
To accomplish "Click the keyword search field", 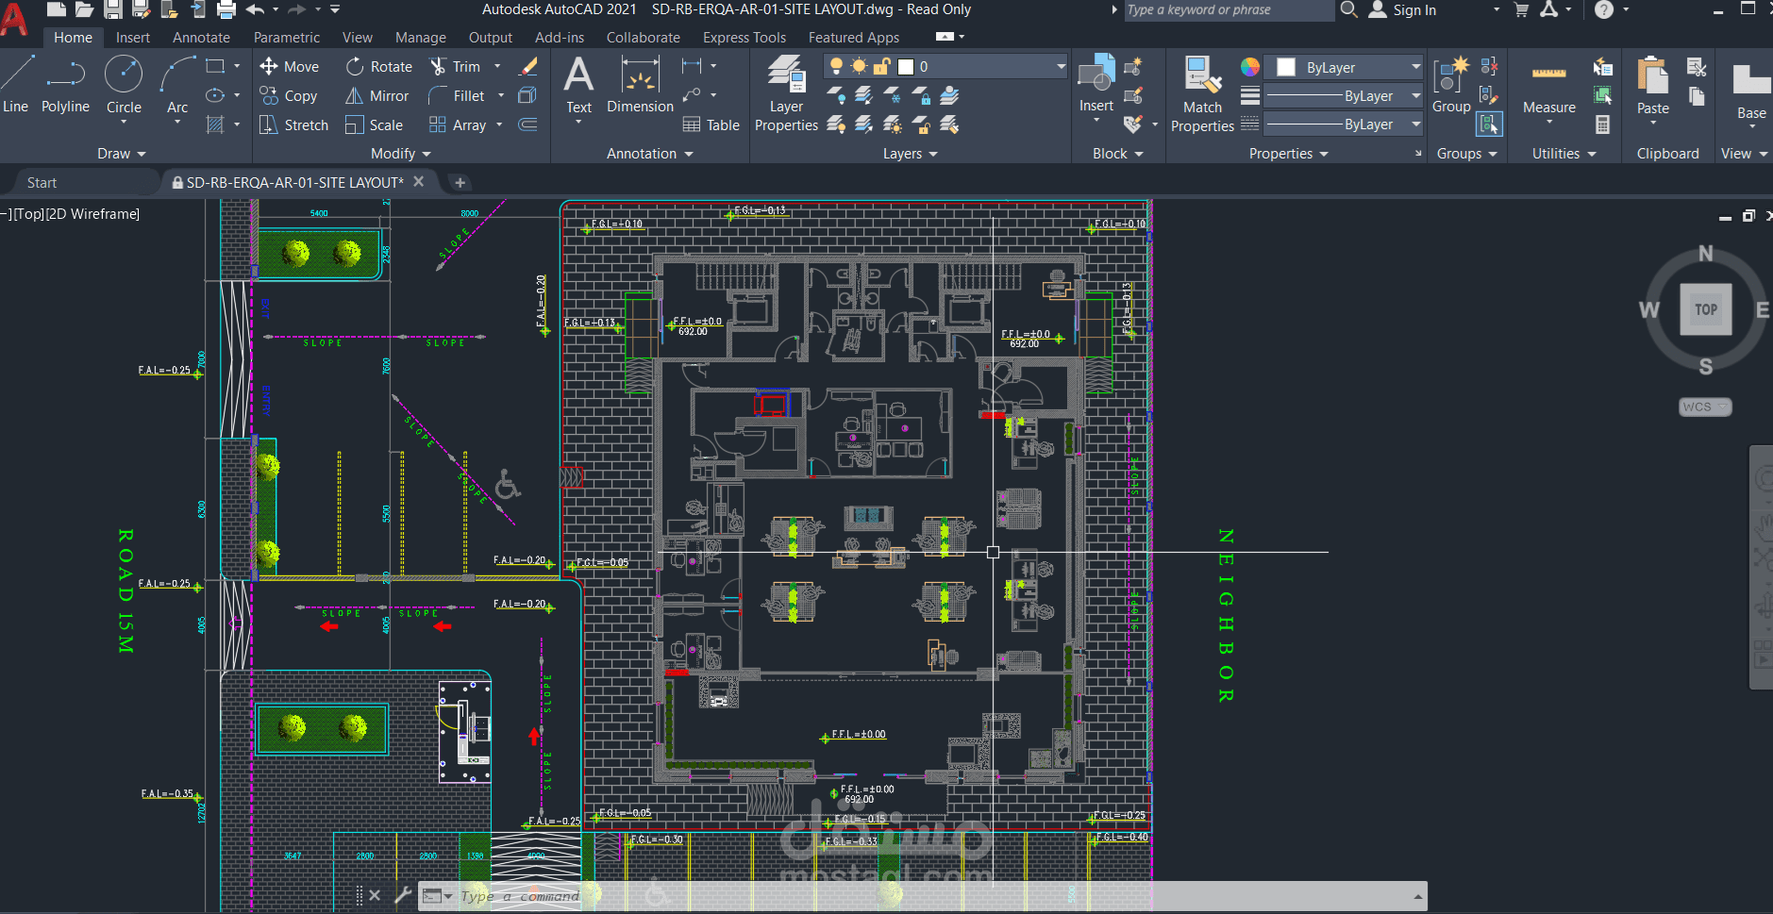I will point(1229,9).
